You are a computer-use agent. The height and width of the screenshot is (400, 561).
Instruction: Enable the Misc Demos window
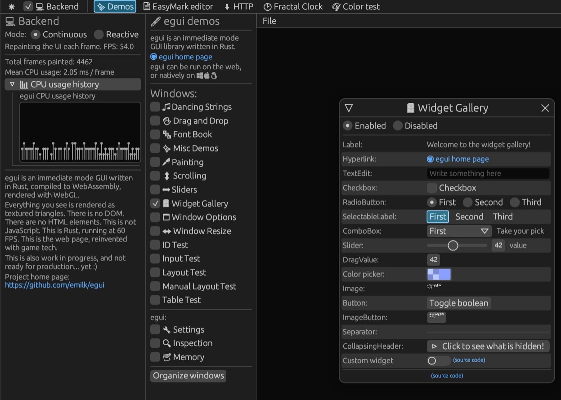tap(155, 148)
